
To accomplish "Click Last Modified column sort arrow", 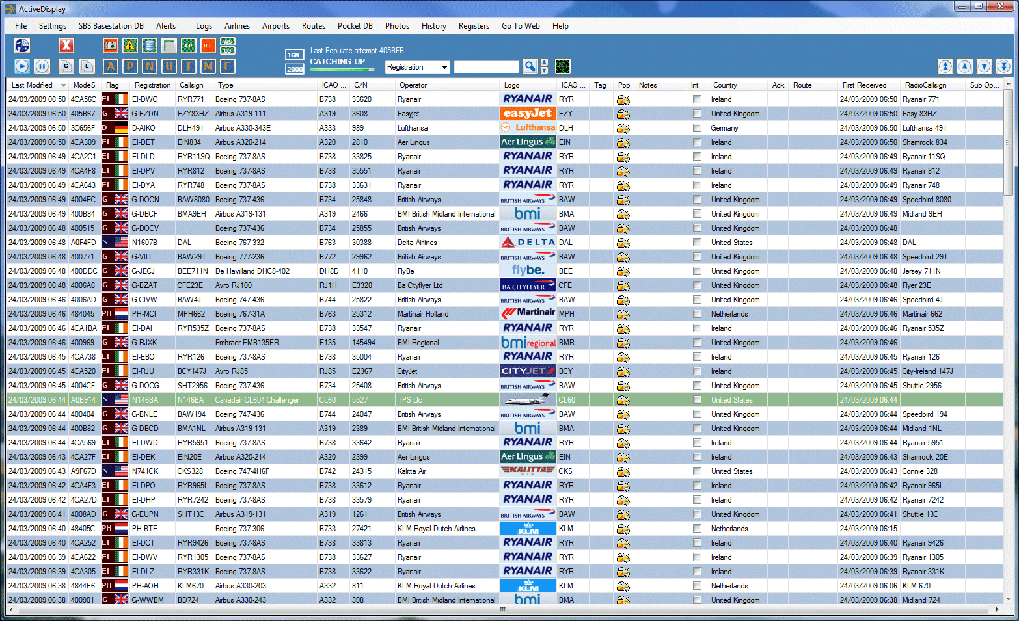I will point(63,85).
